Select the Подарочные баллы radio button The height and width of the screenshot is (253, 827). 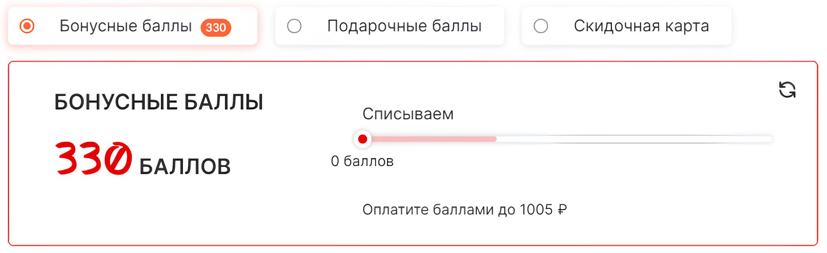[294, 26]
